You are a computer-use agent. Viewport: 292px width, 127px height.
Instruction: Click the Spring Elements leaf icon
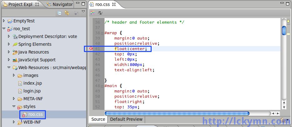point(15,45)
